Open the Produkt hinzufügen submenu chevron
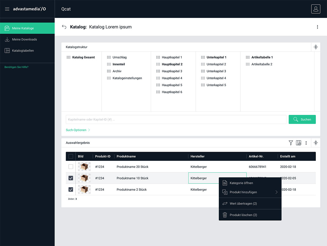The image size is (327, 246). coord(276,192)
